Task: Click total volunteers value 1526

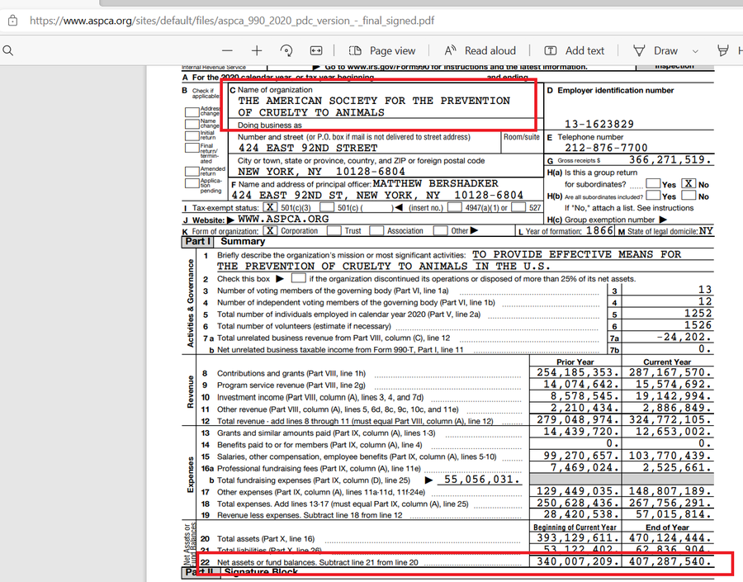Action: [698, 325]
